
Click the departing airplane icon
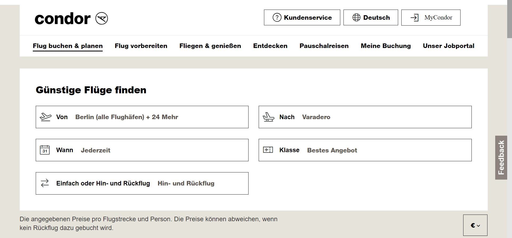pyautogui.click(x=45, y=117)
